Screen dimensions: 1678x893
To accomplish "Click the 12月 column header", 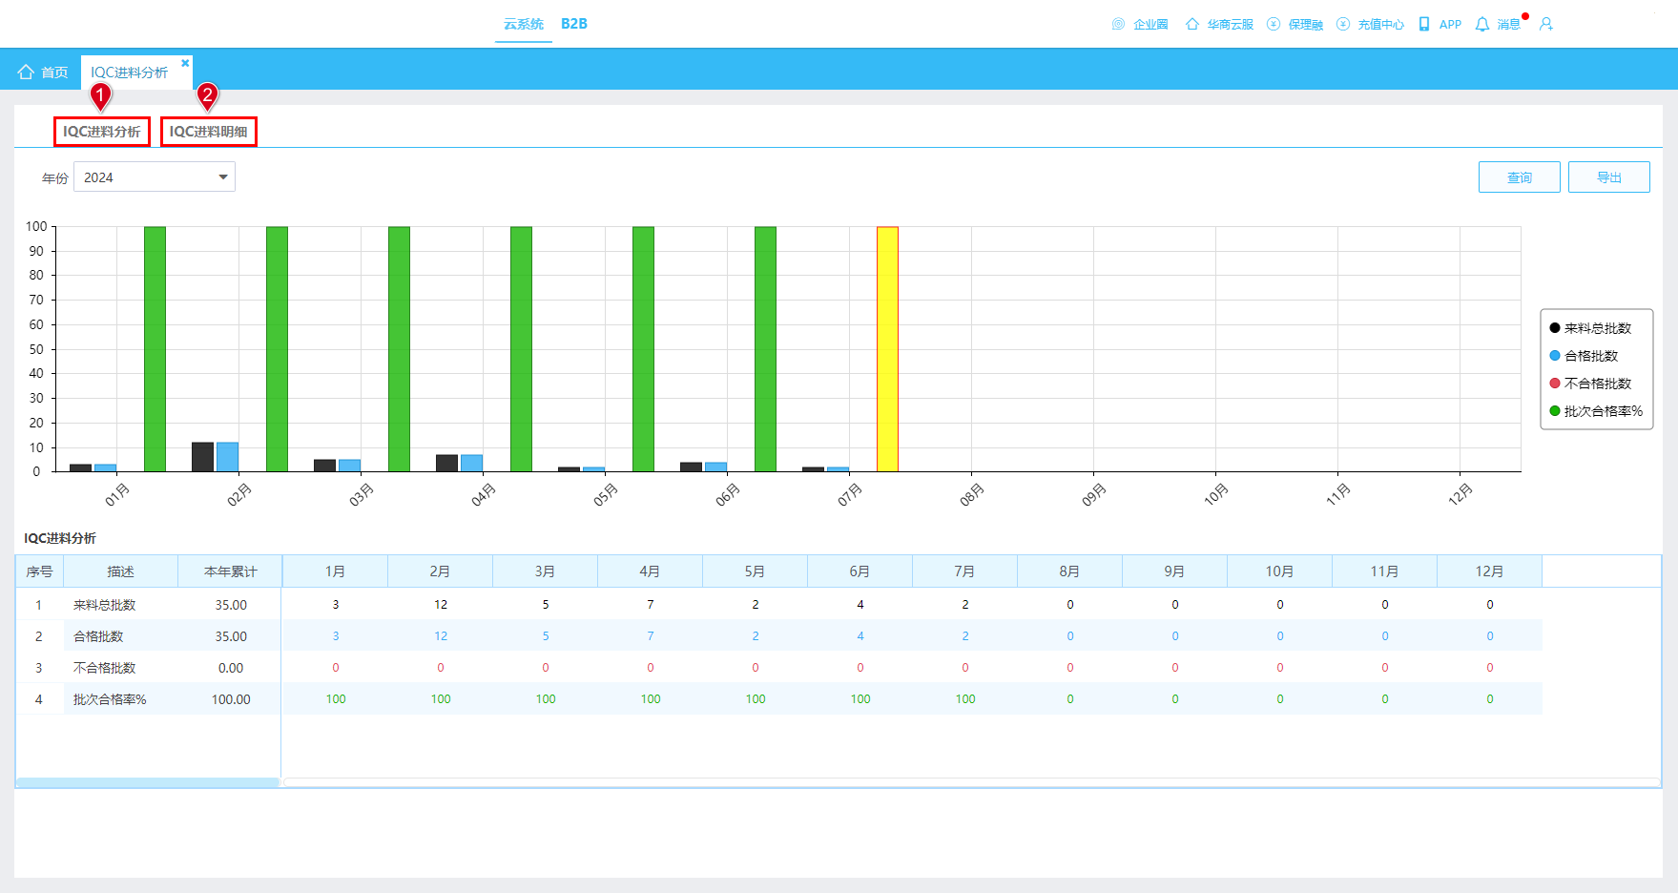I will pos(1489,571).
